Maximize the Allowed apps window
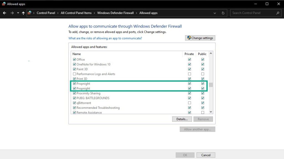Screen dimensions: 284x159 coord(267,4)
